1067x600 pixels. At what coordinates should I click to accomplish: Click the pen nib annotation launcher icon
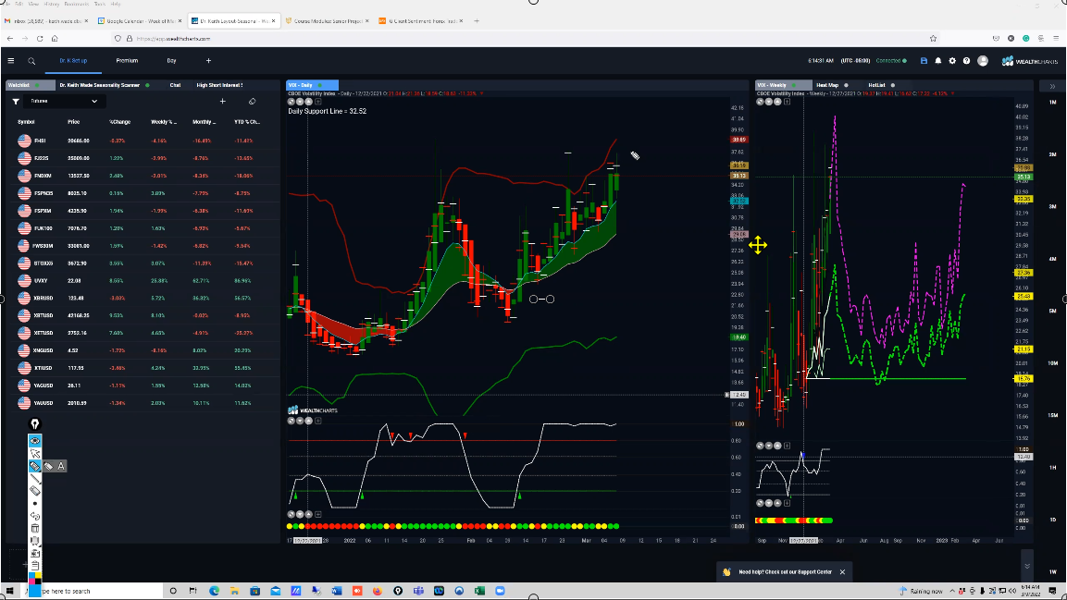(x=35, y=424)
